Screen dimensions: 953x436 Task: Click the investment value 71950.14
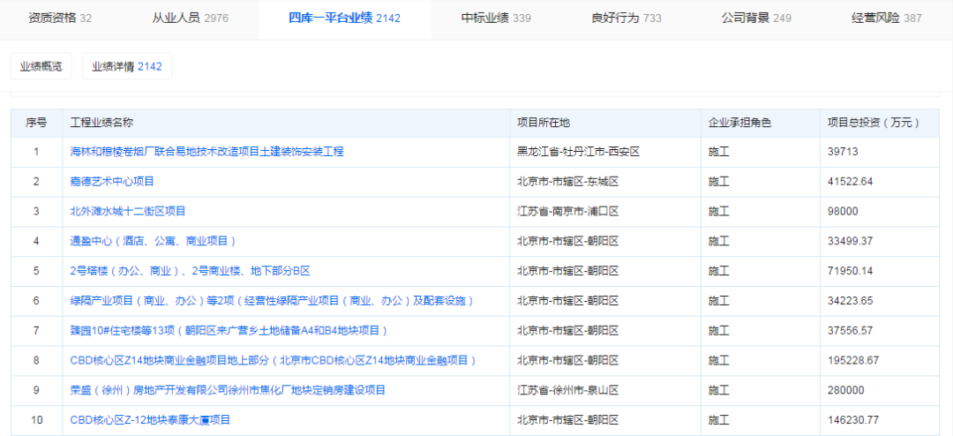[851, 271]
